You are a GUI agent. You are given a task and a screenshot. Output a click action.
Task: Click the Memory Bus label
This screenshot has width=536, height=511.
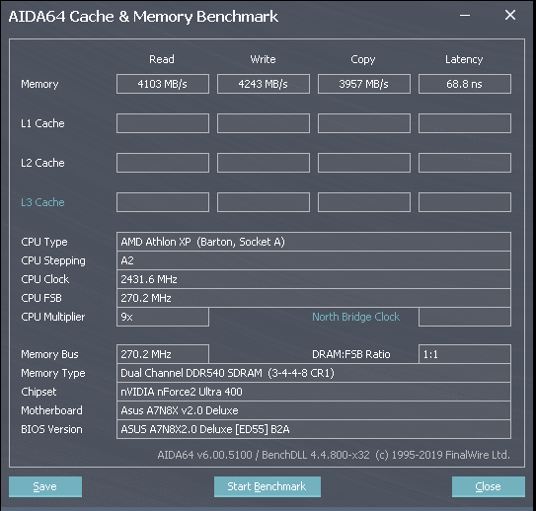pyautogui.click(x=50, y=354)
